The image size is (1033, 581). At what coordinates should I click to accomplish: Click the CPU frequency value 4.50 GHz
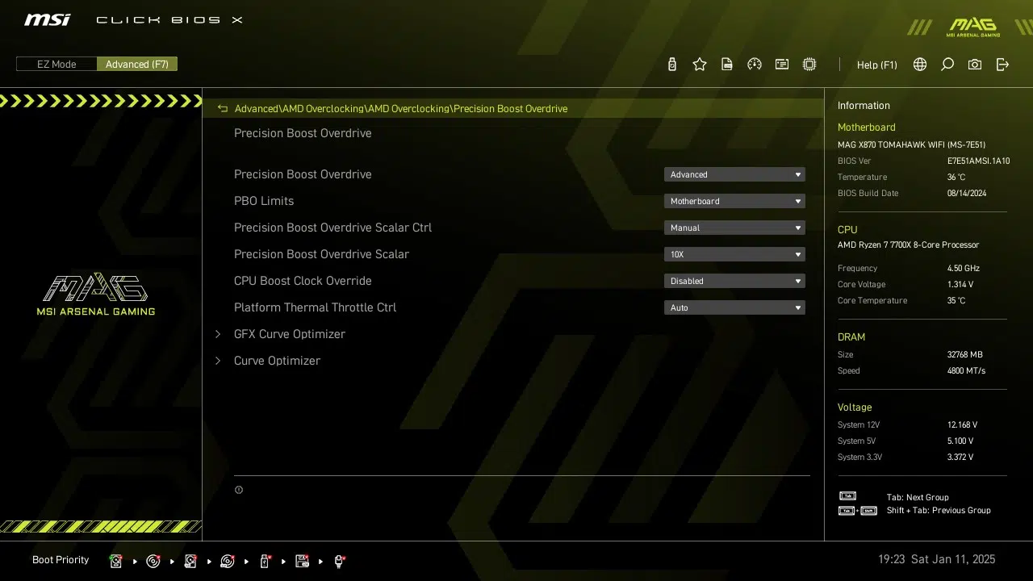tap(964, 269)
